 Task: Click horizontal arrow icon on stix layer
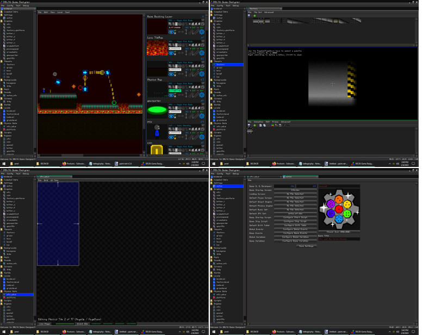tap(181, 137)
